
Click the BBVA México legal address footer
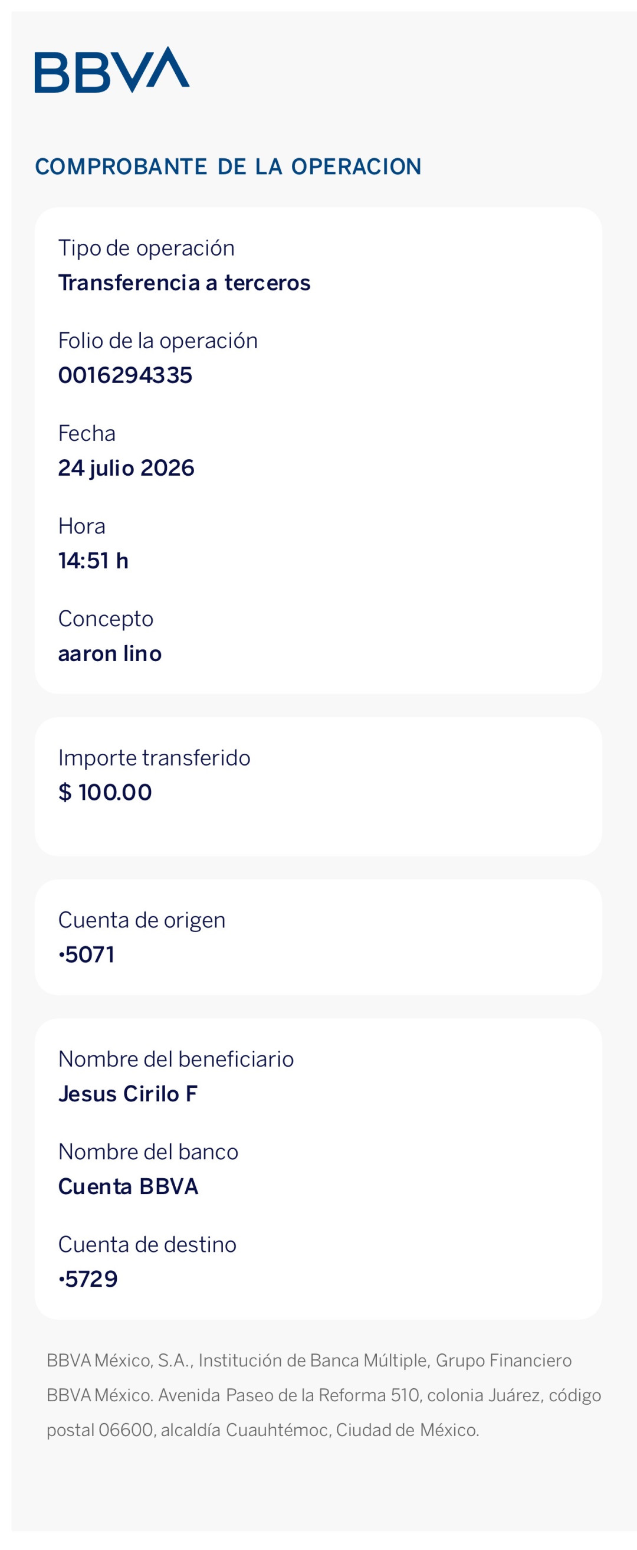324,1395
